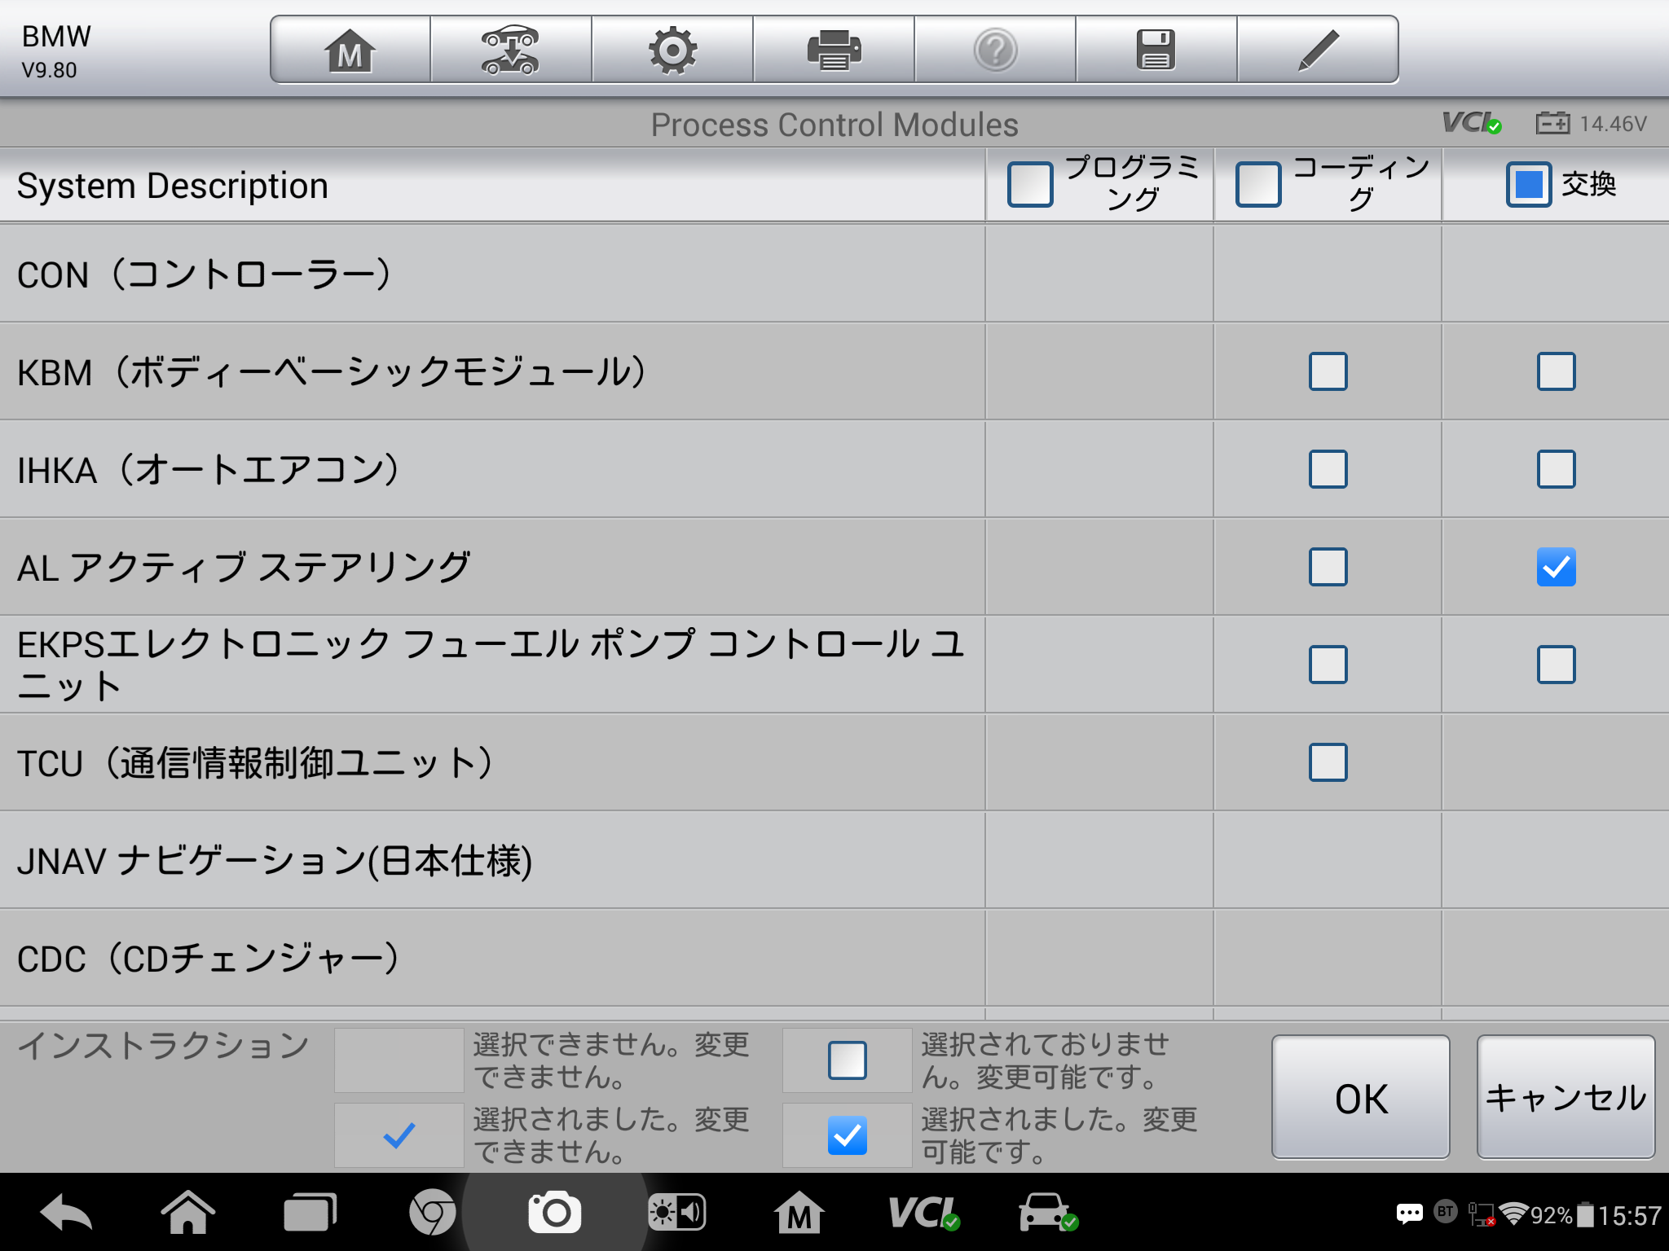Toggle the プログラミング select-all checkbox in the header

(1030, 184)
